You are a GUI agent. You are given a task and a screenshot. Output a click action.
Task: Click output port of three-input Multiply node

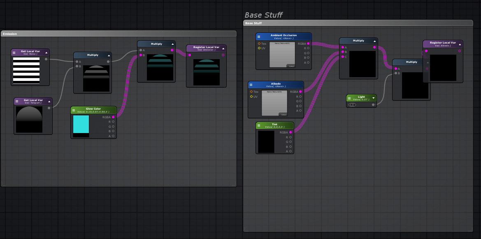pyautogui.click(x=374, y=47)
